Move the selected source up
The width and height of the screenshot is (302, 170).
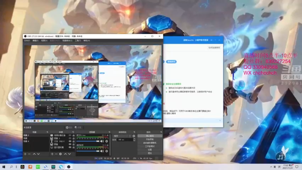coord(65,154)
